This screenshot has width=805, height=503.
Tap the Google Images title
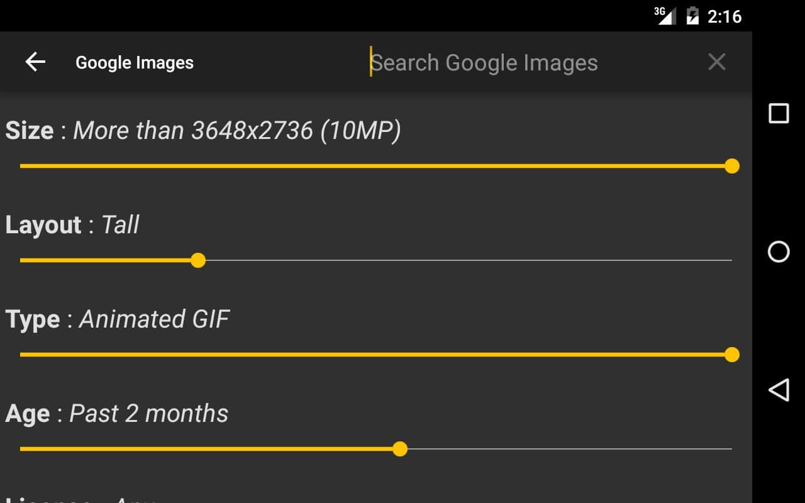pos(135,63)
